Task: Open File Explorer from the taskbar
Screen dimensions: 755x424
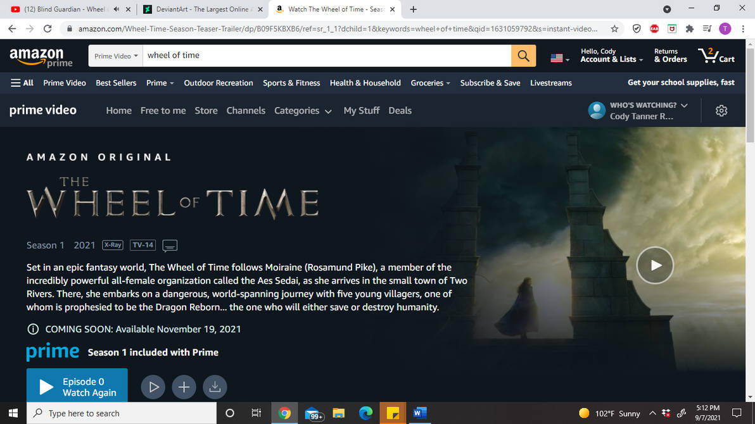Action: (338, 413)
